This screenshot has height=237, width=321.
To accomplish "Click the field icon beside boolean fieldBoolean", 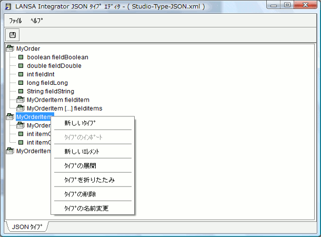I will click(x=21, y=57).
